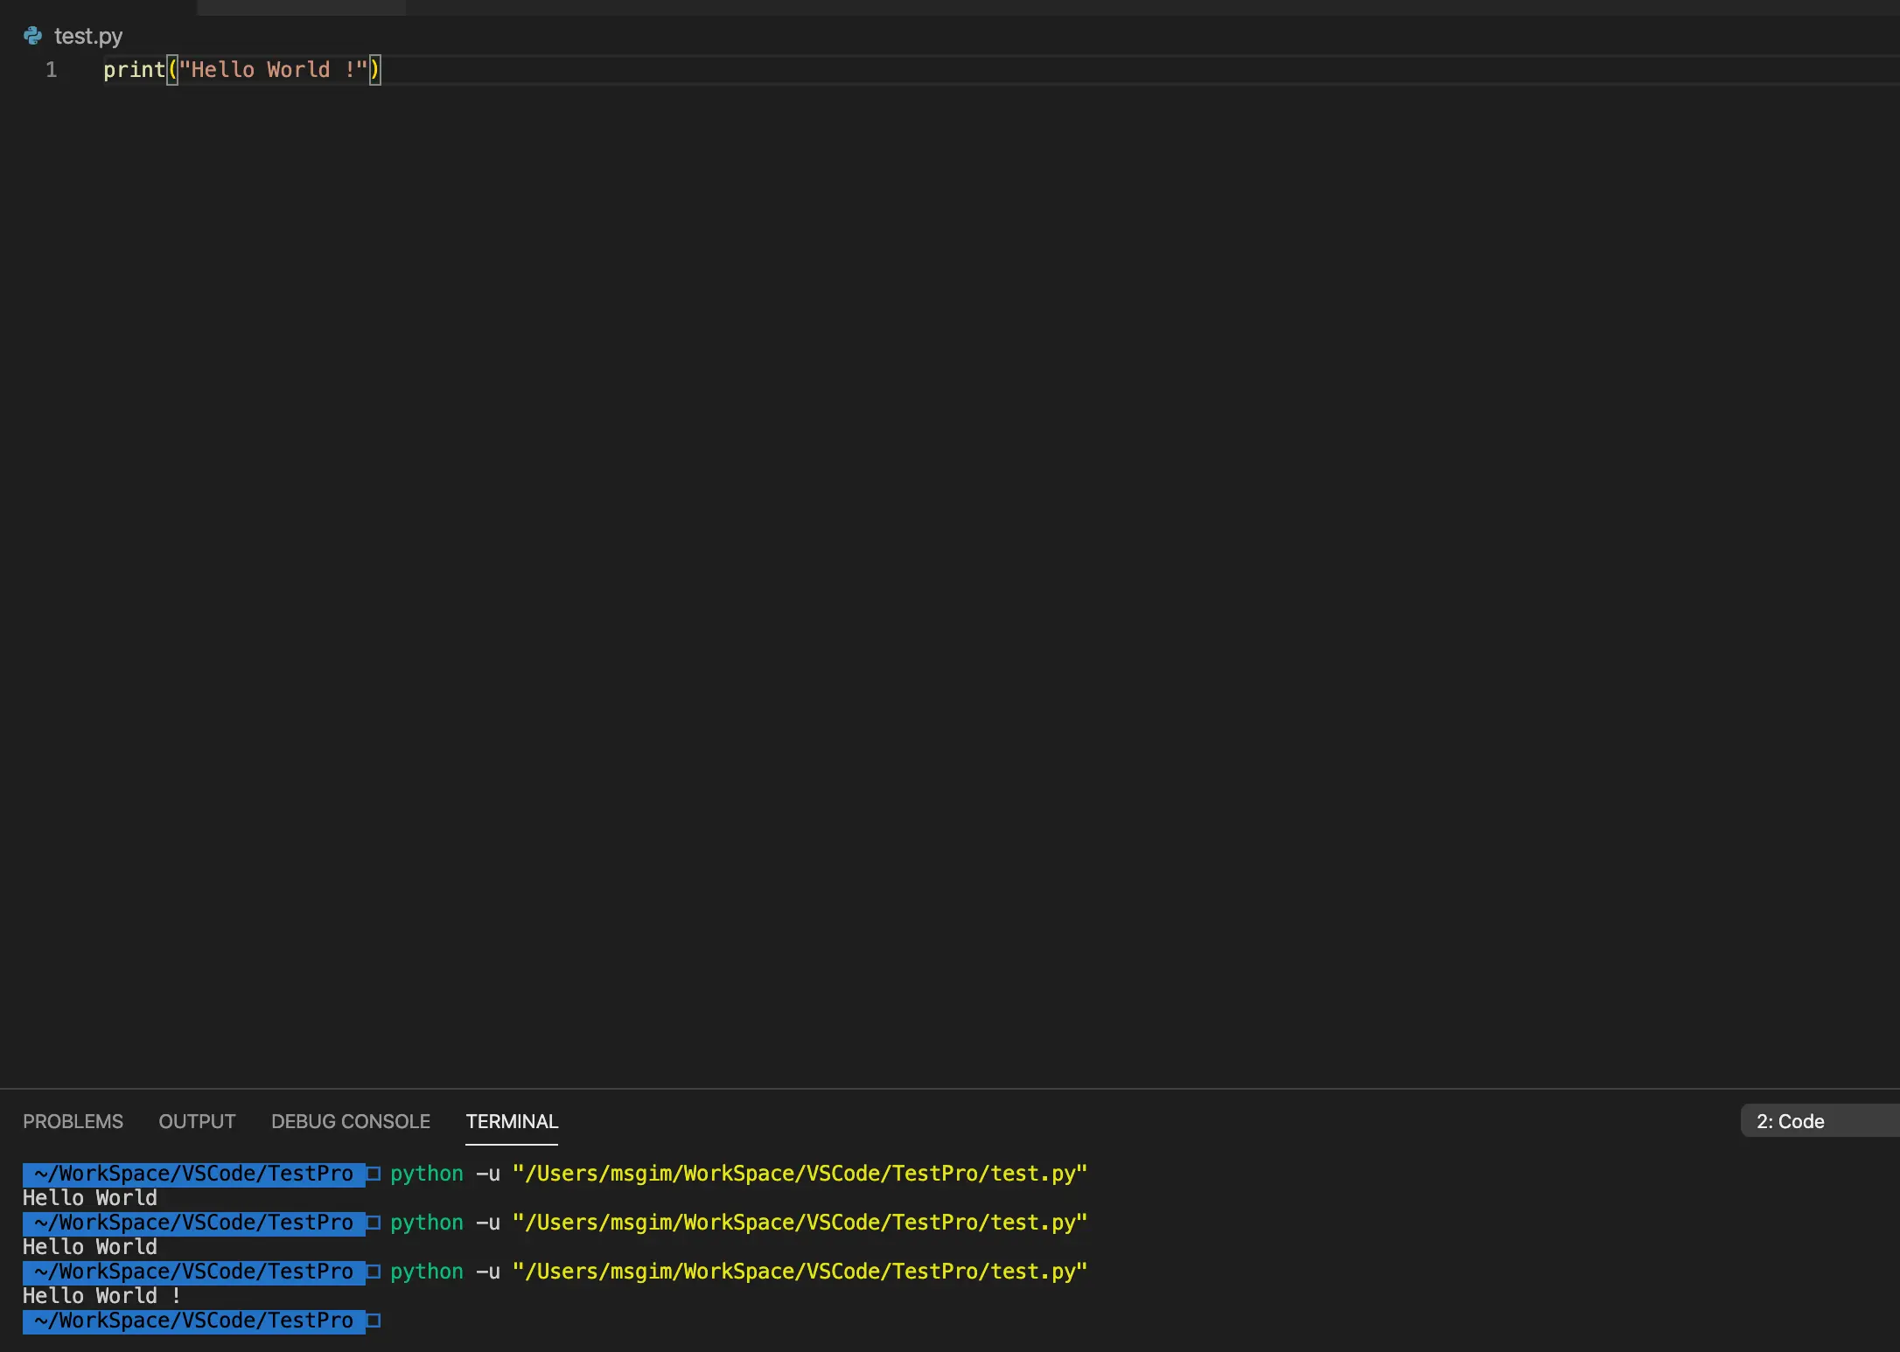Screen dimensions: 1900x1352
Task: Click the "Hello World !" terminal output line
Action: 101,1296
